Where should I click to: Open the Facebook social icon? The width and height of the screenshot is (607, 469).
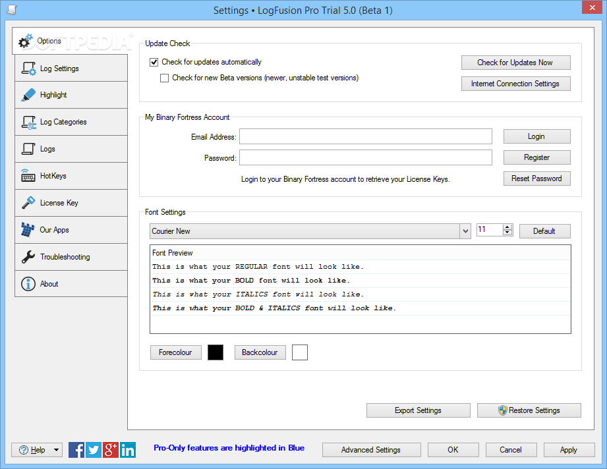tap(76, 450)
